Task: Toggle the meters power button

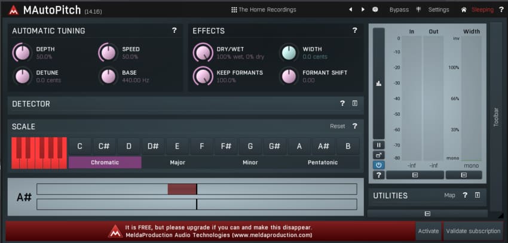Action: pyautogui.click(x=379, y=165)
